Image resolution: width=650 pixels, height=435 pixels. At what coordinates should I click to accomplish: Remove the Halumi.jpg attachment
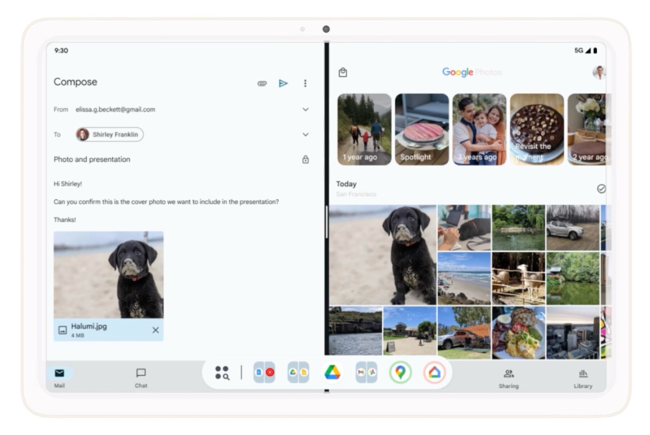pos(156,330)
